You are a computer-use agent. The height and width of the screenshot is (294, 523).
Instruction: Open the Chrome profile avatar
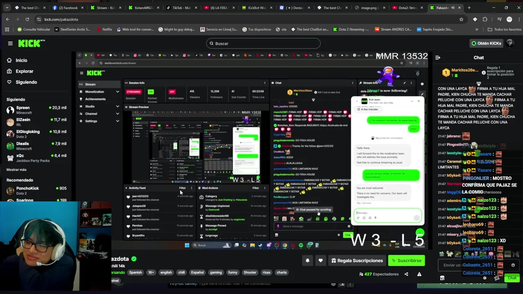point(509,19)
